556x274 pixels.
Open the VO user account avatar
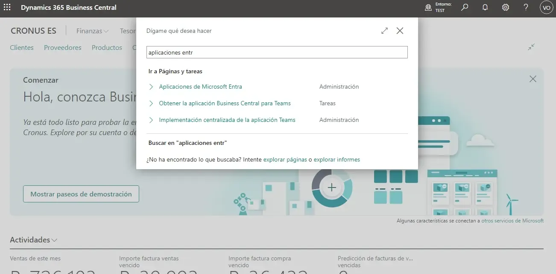(x=546, y=7)
